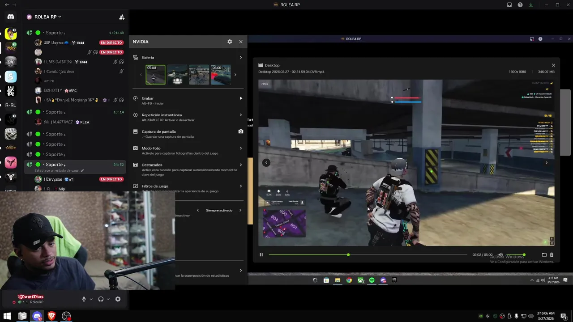Go to previous gallery item in viewer
573x322 pixels.
(x=266, y=163)
